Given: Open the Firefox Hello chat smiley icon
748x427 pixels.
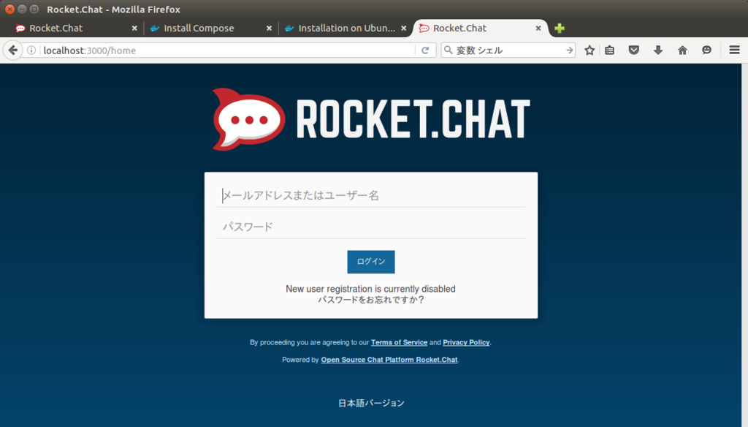Looking at the screenshot, I should (707, 50).
